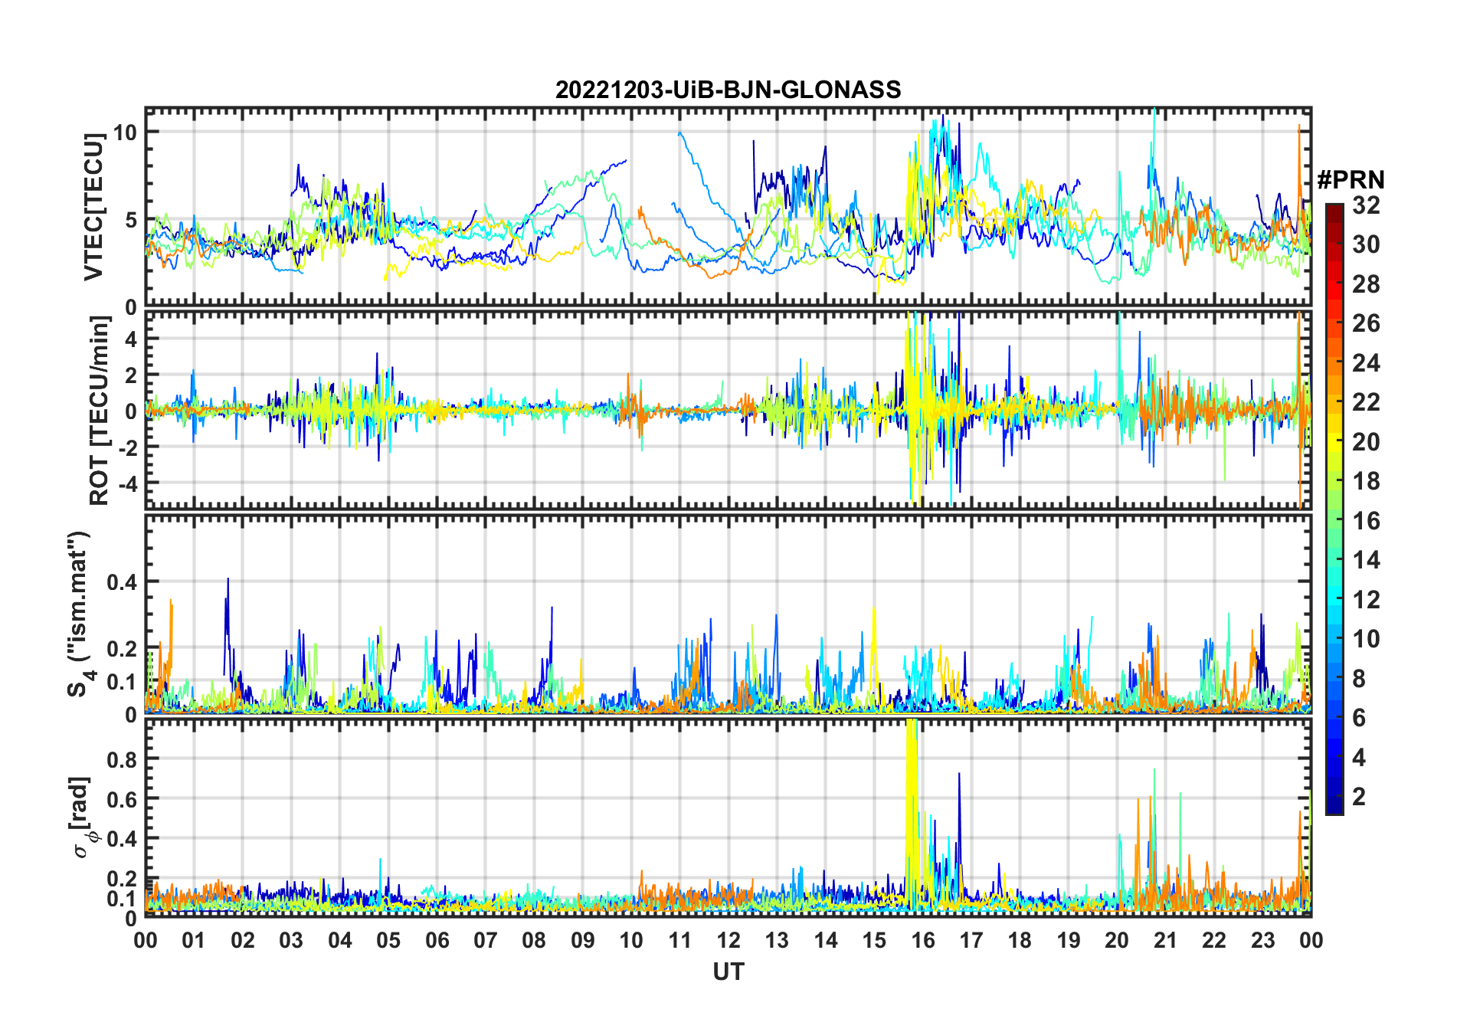Click inside the VTEC time-series panel

point(728,207)
